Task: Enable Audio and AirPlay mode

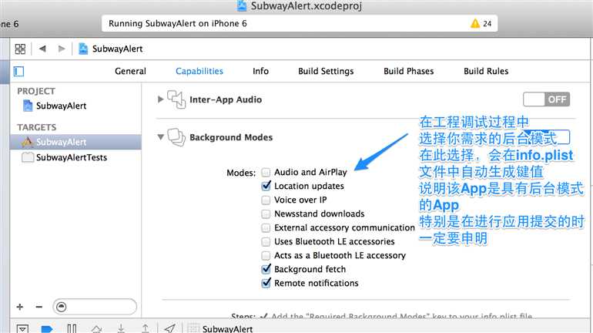Action: coord(266,173)
